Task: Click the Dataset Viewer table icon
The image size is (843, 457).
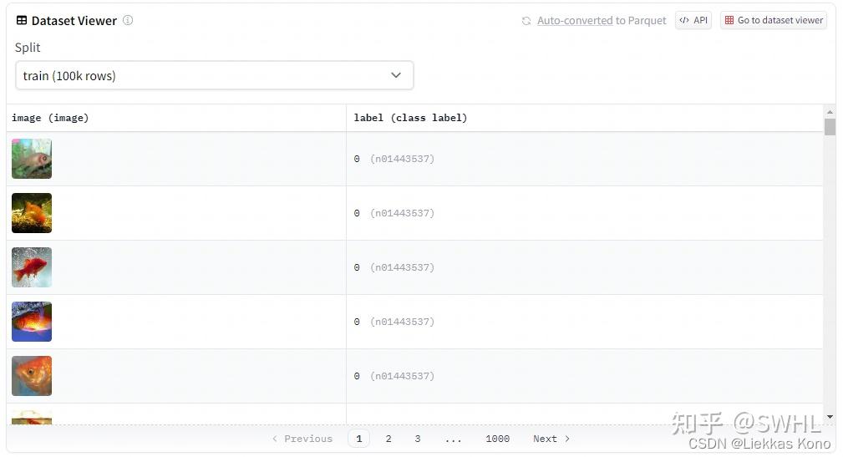Action: [x=22, y=21]
